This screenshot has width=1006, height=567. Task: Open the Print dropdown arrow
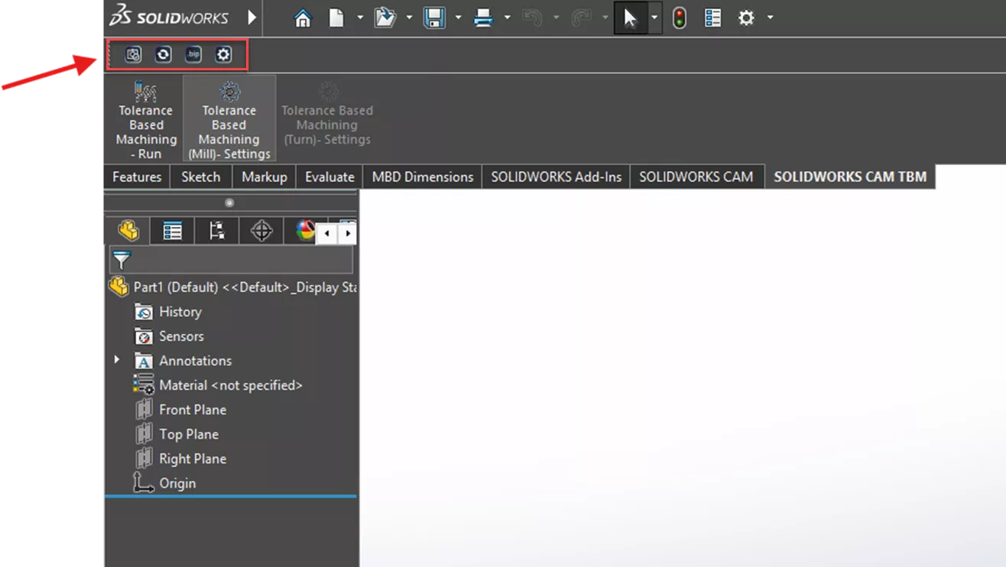pyautogui.click(x=507, y=18)
